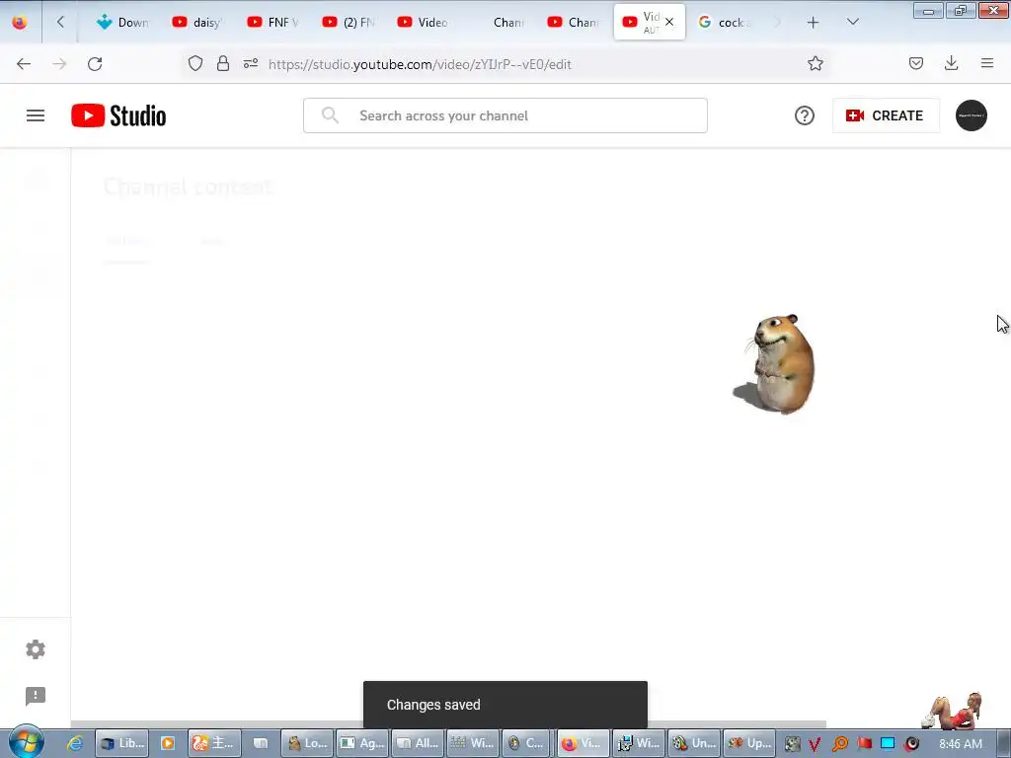Click the Firefox forward arrow
The width and height of the screenshot is (1011, 758).
coord(59,64)
